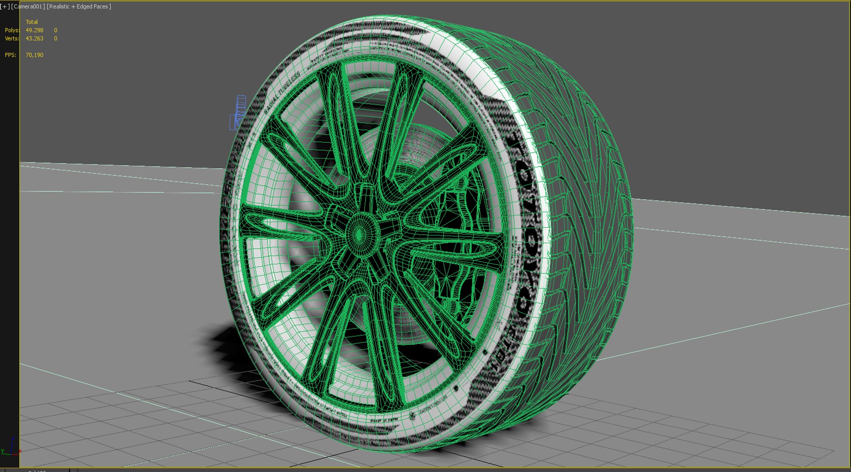Image resolution: width=851 pixels, height=472 pixels.
Task: Click the XYZ axis tripod gizmo
Action: (11, 447)
